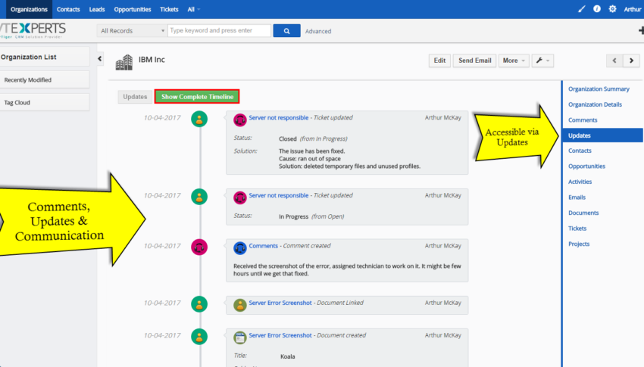The width and height of the screenshot is (644, 367).
Task: Open the Tickets module tab
Action: (x=169, y=9)
